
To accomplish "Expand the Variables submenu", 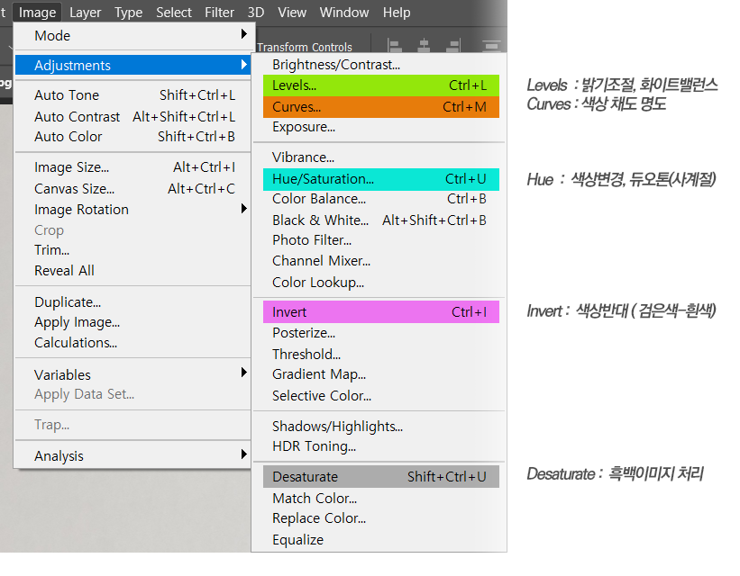I will [x=133, y=374].
